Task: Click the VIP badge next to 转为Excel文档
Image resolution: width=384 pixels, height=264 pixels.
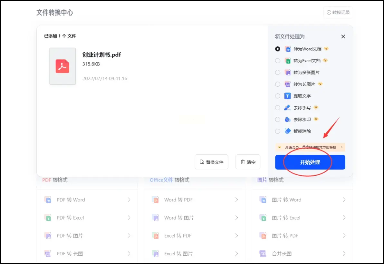Action: coord(325,60)
